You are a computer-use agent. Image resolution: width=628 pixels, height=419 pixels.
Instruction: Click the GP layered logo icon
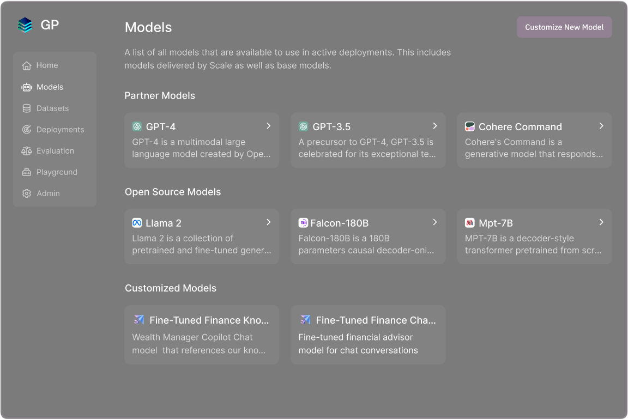(x=25, y=25)
